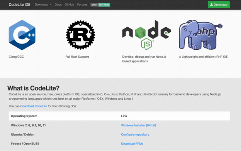The image size is (241, 151).
Task: Click the Windows 7, 8, 8.1, 10, 11 cell
Action: coord(28,125)
